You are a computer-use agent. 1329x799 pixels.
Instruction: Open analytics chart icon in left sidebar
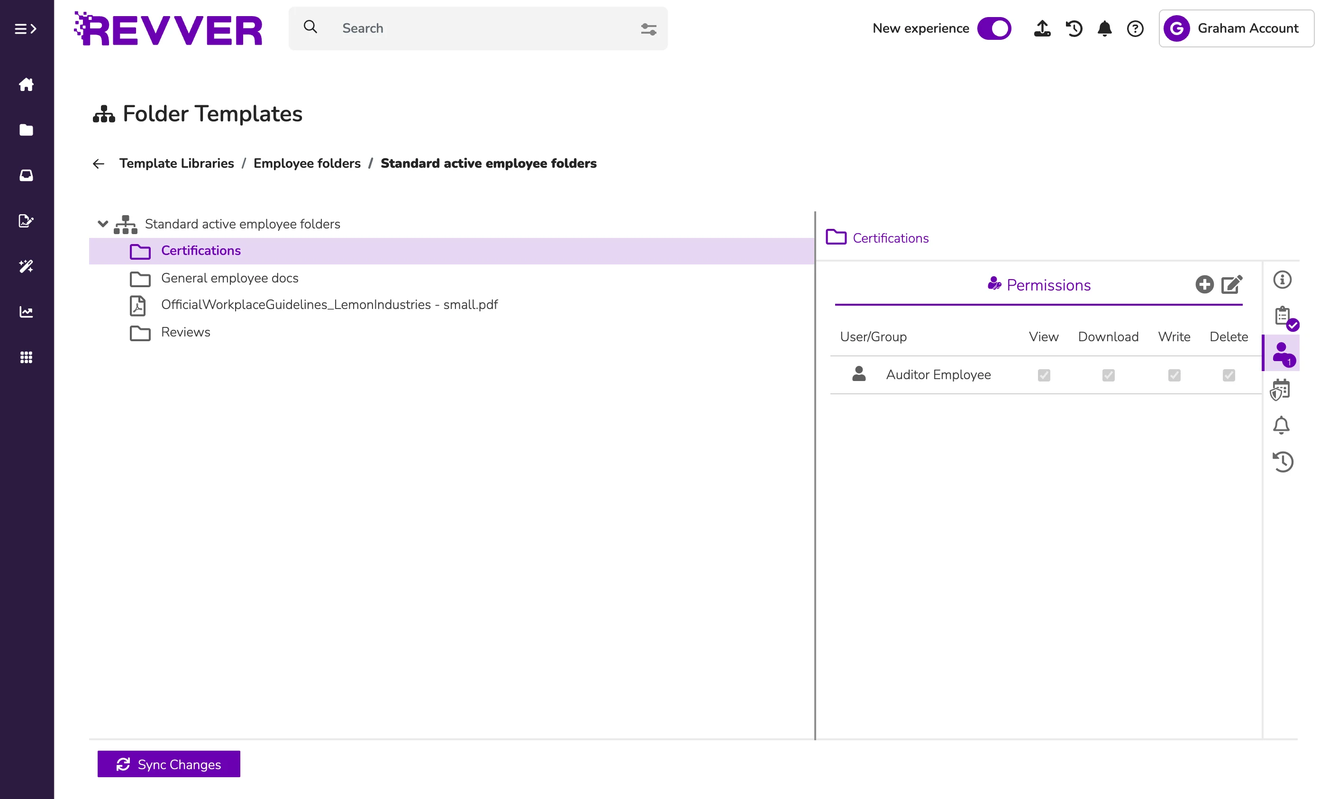[x=27, y=312]
